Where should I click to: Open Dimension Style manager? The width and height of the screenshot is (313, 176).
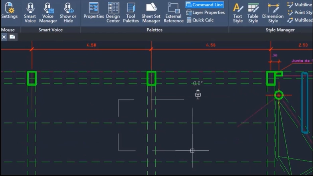(x=273, y=13)
